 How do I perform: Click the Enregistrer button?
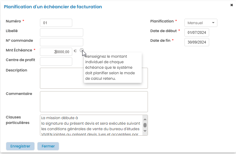[x=20, y=146]
